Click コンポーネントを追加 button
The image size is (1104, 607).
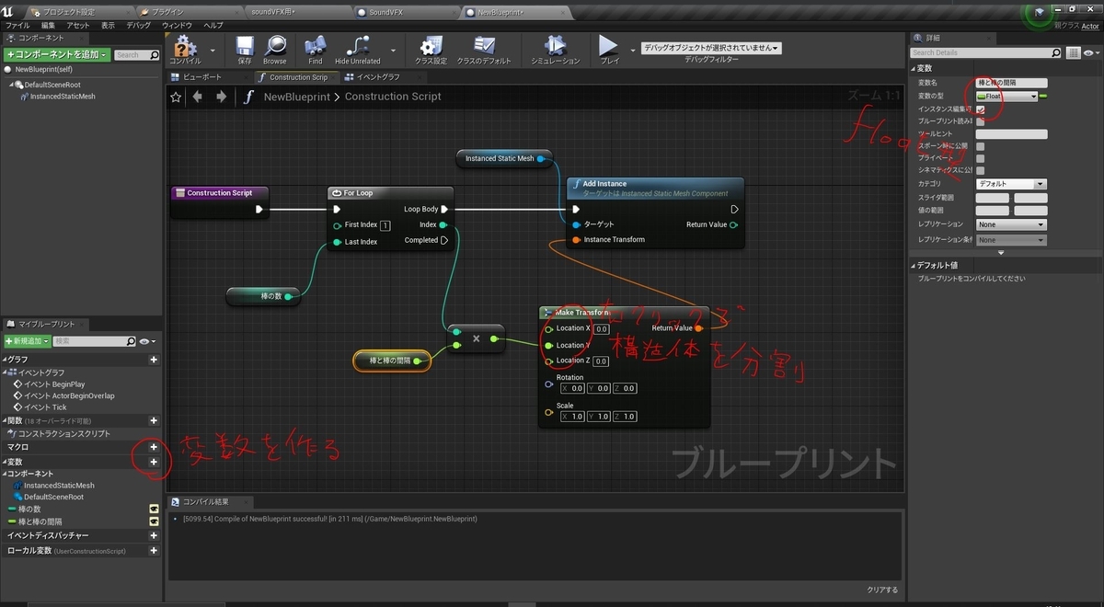pyautogui.click(x=57, y=55)
